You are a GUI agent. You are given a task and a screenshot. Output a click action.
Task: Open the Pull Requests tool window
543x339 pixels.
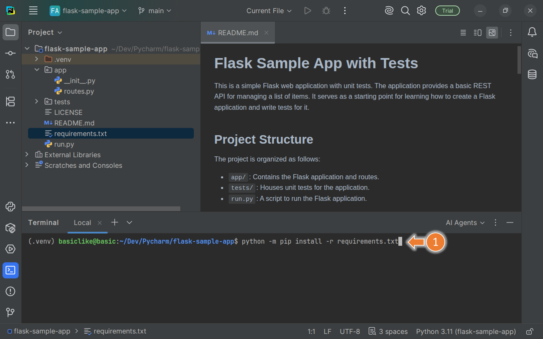pyautogui.click(x=10, y=74)
